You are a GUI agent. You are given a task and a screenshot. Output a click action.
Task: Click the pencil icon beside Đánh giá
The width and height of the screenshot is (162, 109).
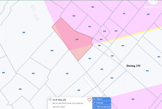pyautogui.click(x=94, y=103)
